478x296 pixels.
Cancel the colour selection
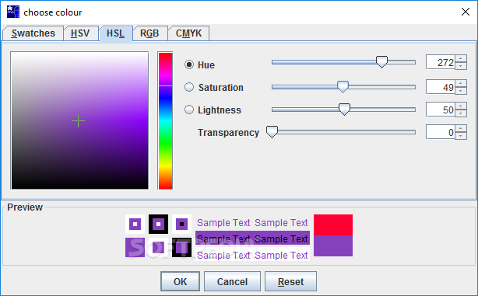point(232,281)
